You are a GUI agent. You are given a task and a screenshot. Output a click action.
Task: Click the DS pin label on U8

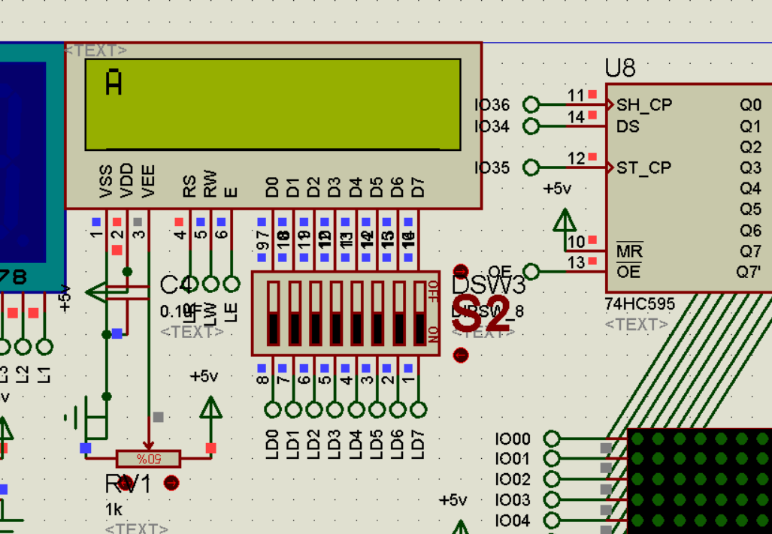point(628,126)
